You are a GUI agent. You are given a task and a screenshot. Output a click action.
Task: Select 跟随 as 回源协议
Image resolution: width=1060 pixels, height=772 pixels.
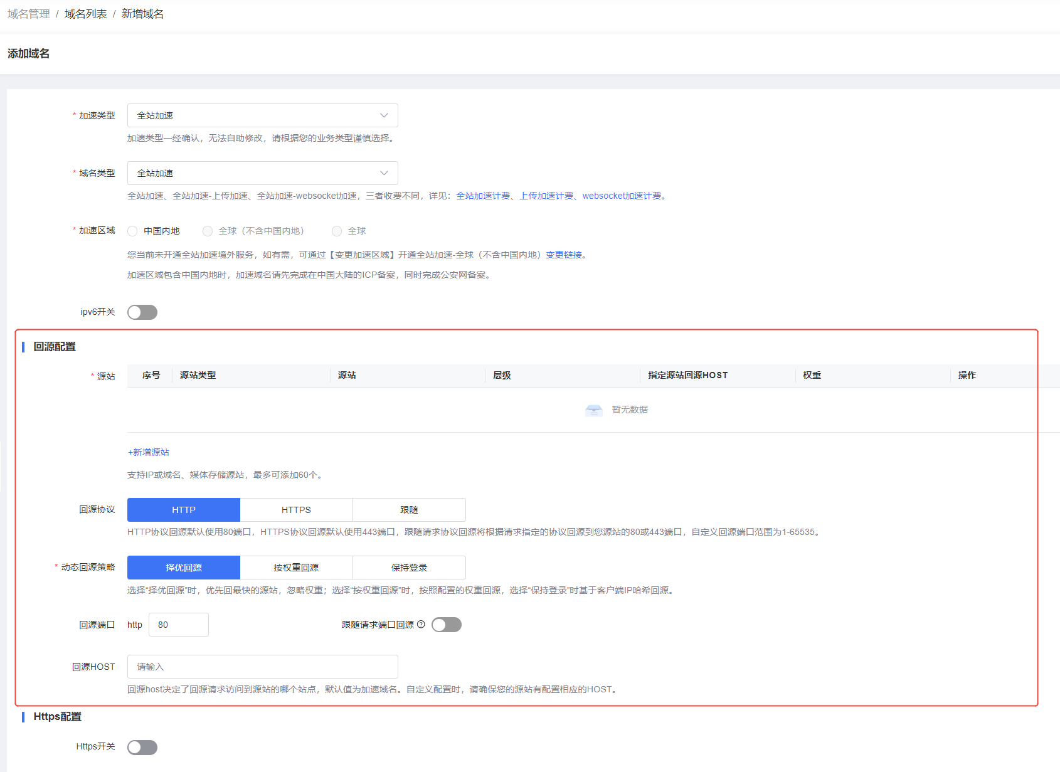(409, 510)
